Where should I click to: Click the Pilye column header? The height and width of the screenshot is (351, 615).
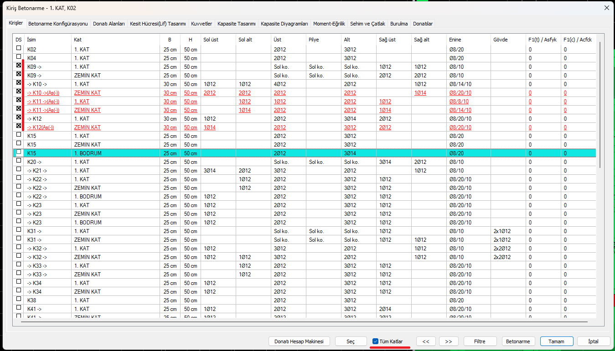pyautogui.click(x=324, y=40)
